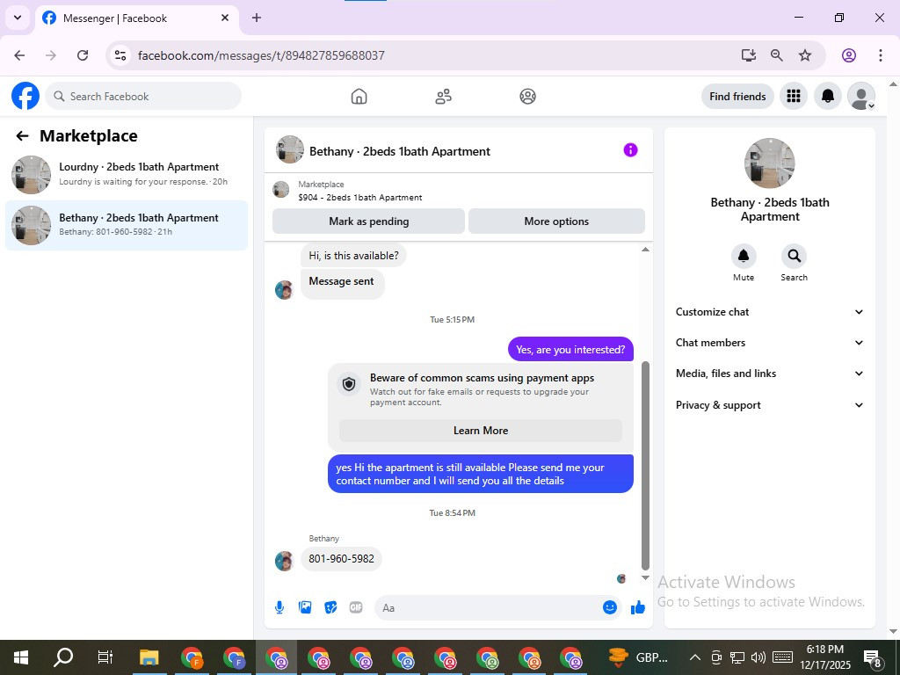Open the GIF picker icon

click(356, 607)
